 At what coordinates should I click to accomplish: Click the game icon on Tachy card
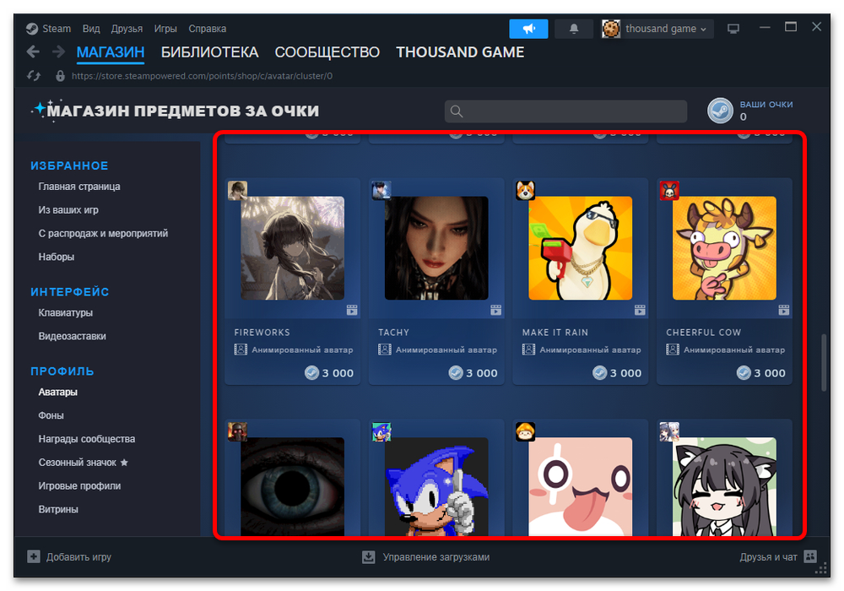[381, 191]
